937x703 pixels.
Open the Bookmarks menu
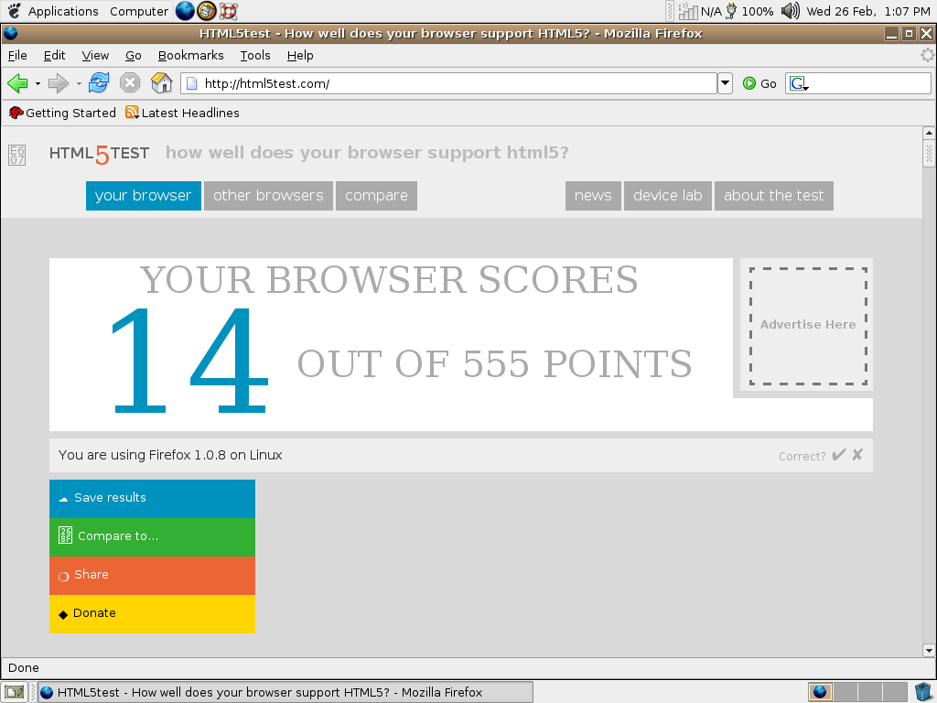(190, 56)
